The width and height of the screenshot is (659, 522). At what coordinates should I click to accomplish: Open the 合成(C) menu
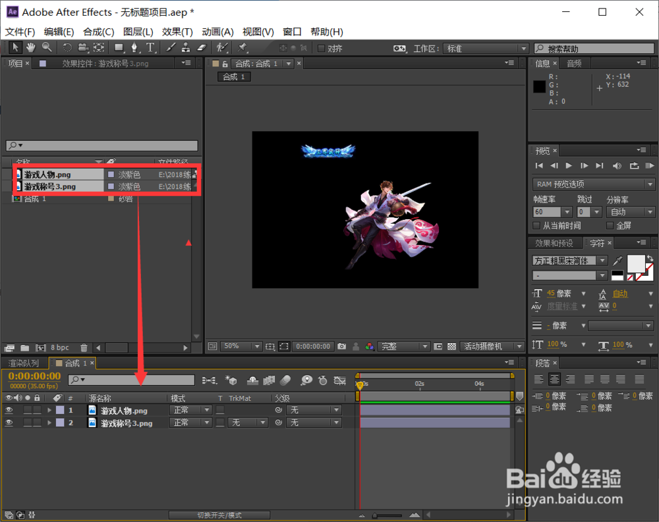[x=98, y=32]
